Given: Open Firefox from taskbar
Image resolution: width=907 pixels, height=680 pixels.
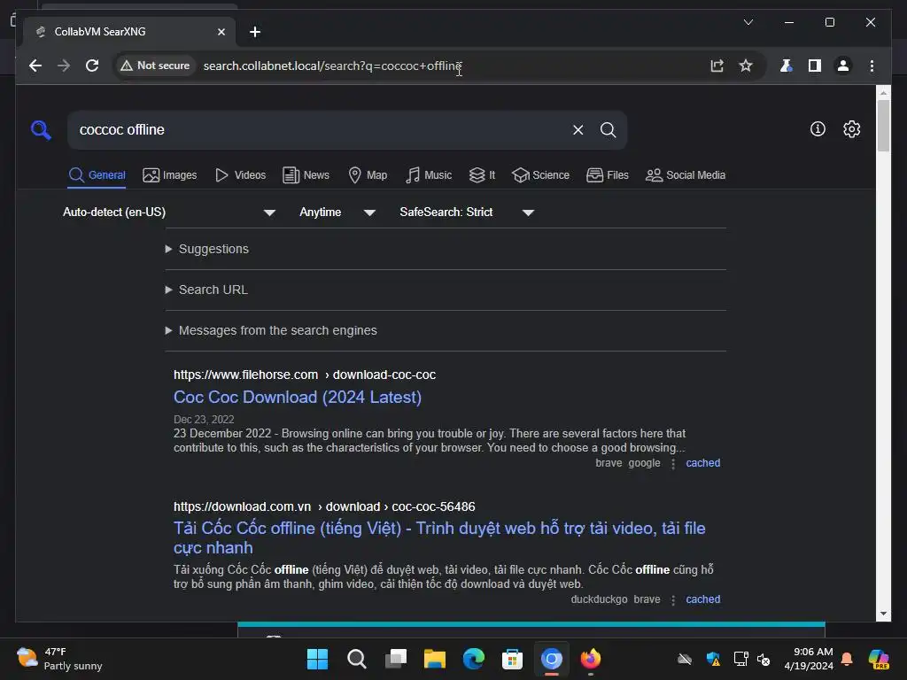Looking at the screenshot, I should coord(591,659).
